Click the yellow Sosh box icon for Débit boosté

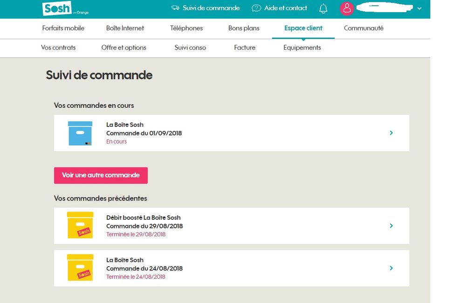click(x=79, y=226)
